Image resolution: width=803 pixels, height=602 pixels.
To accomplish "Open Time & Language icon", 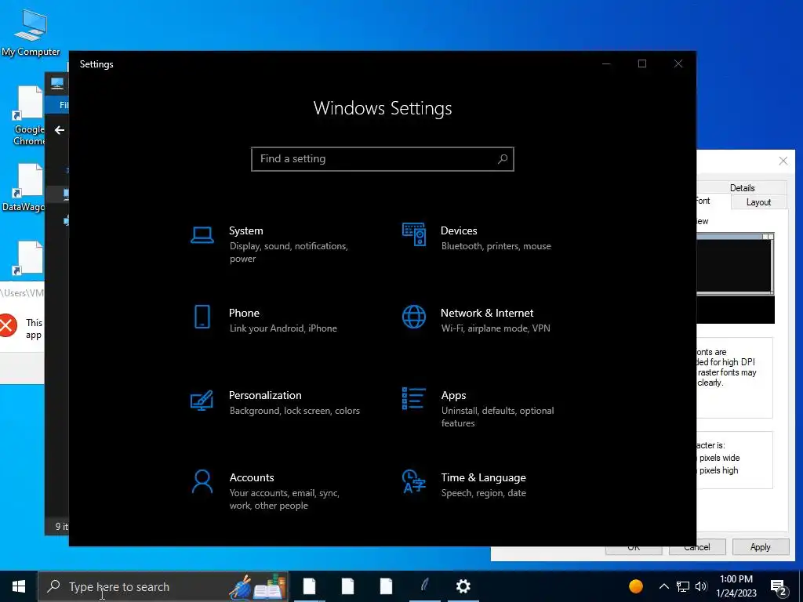I will point(414,481).
